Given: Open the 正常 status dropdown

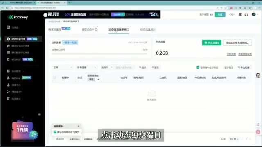Looking at the screenshot, I should pyautogui.click(x=63, y=67).
